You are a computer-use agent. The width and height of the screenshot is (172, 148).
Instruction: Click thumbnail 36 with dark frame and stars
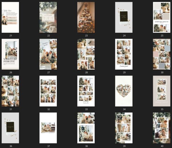click(10, 128)
